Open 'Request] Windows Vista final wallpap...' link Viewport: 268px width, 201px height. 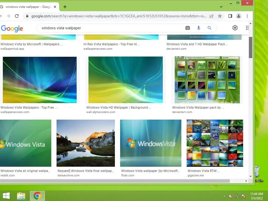coord(86,171)
